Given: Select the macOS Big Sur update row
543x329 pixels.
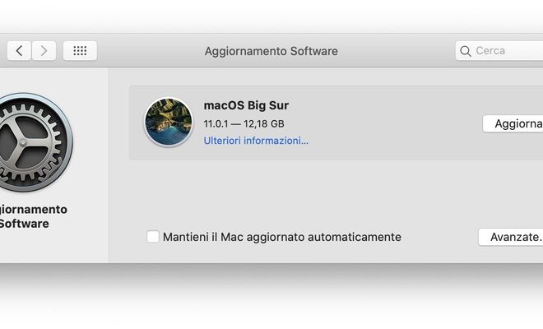Looking at the screenshot, I should (x=336, y=123).
